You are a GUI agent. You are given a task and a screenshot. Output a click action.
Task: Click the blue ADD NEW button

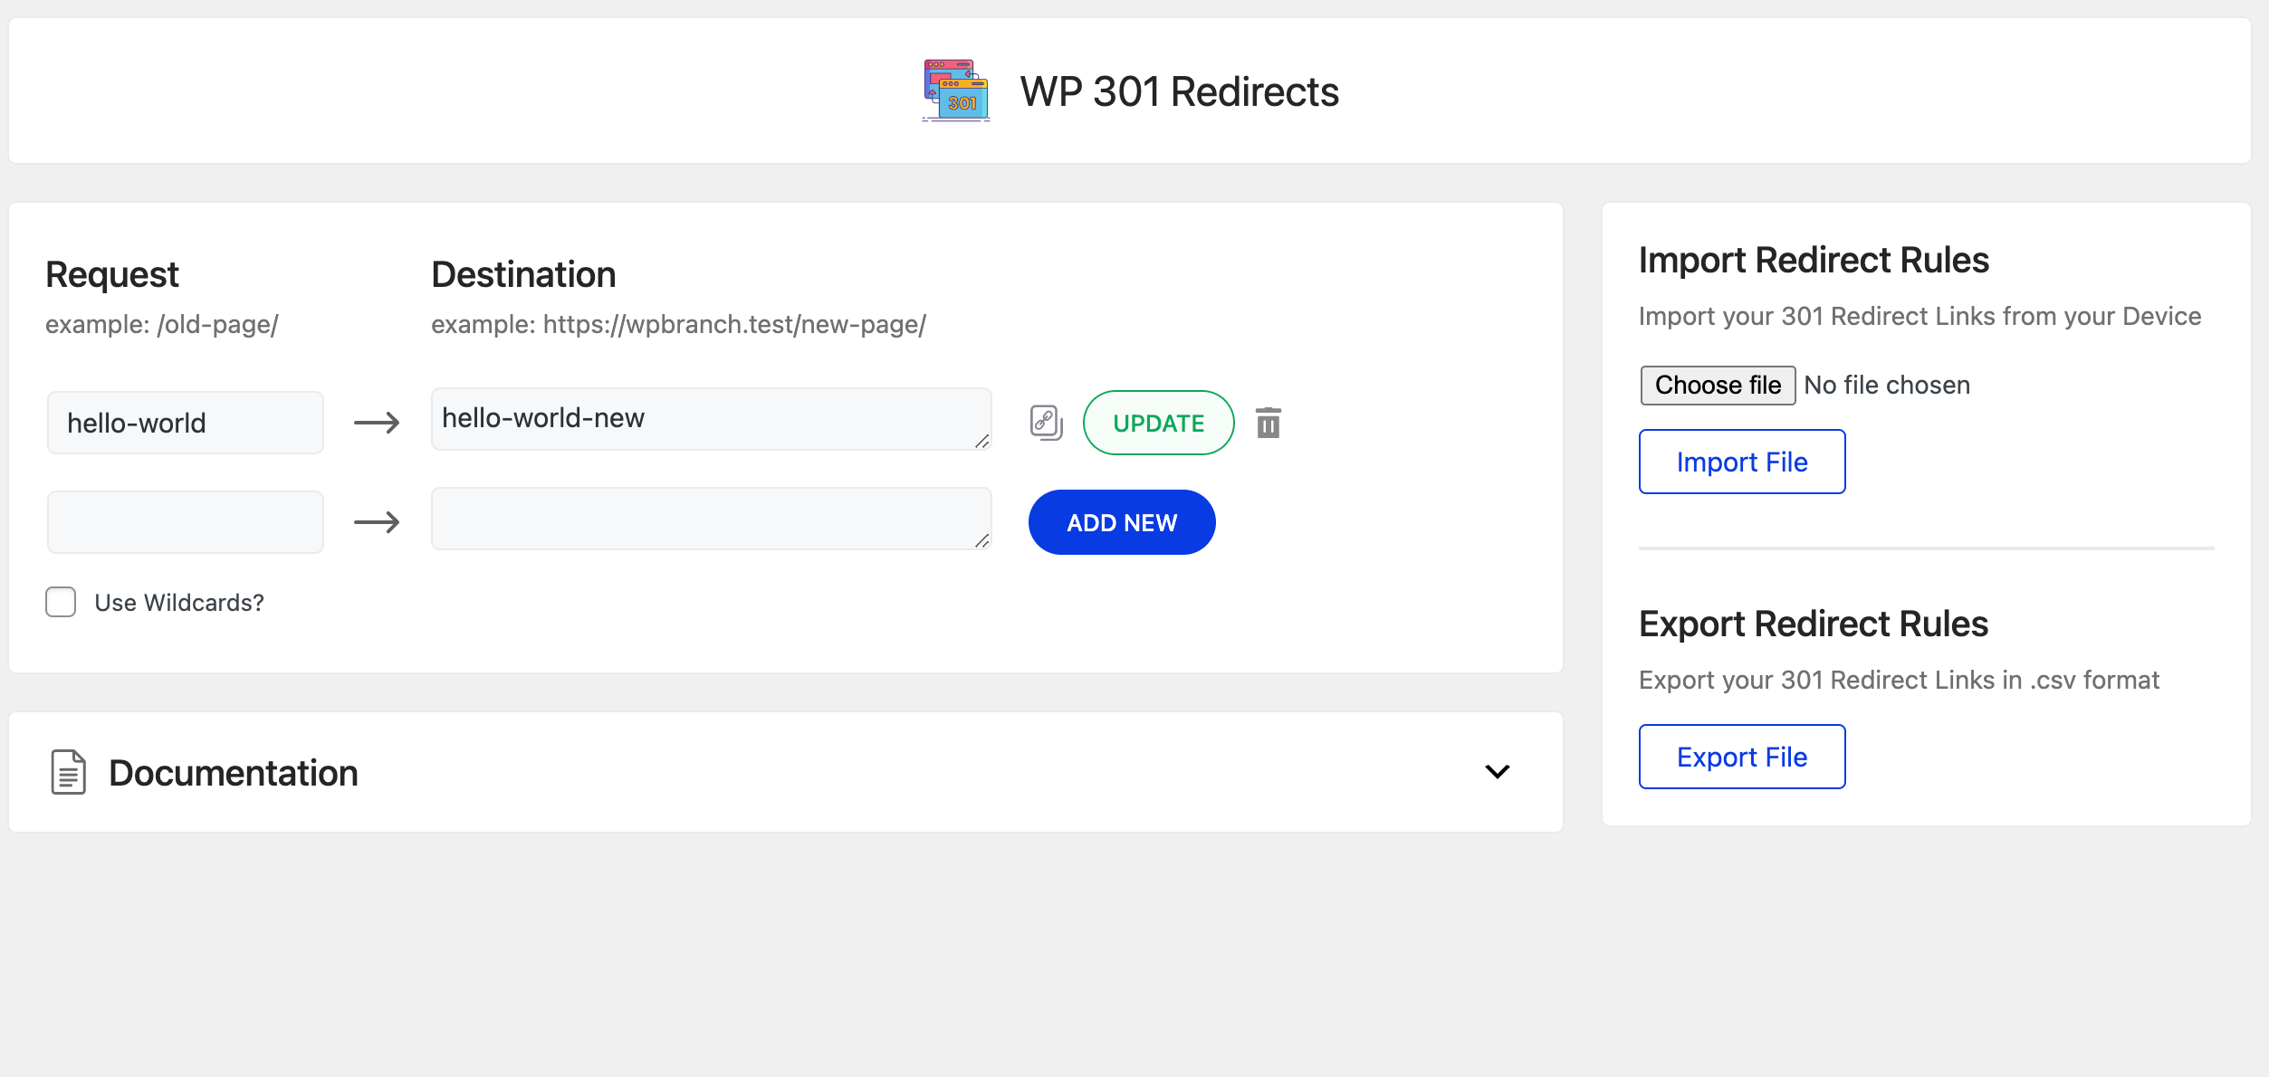pyautogui.click(x=1122, y=522)
